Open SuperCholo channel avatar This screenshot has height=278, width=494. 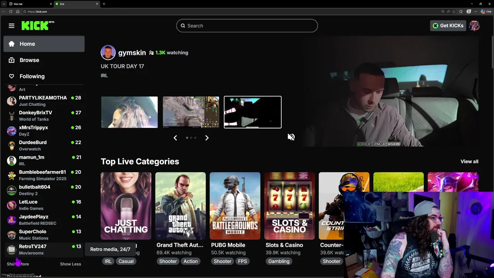[12, 235]
